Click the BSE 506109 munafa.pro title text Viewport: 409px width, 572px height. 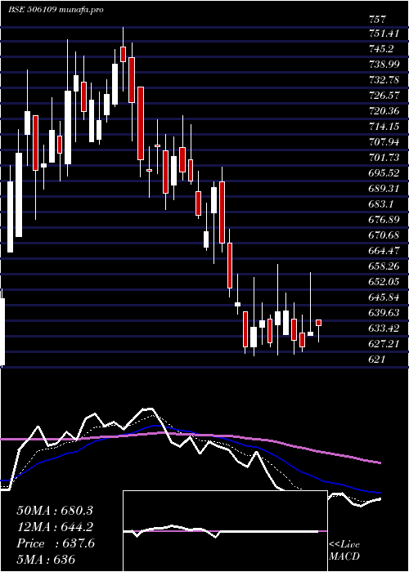56,10
